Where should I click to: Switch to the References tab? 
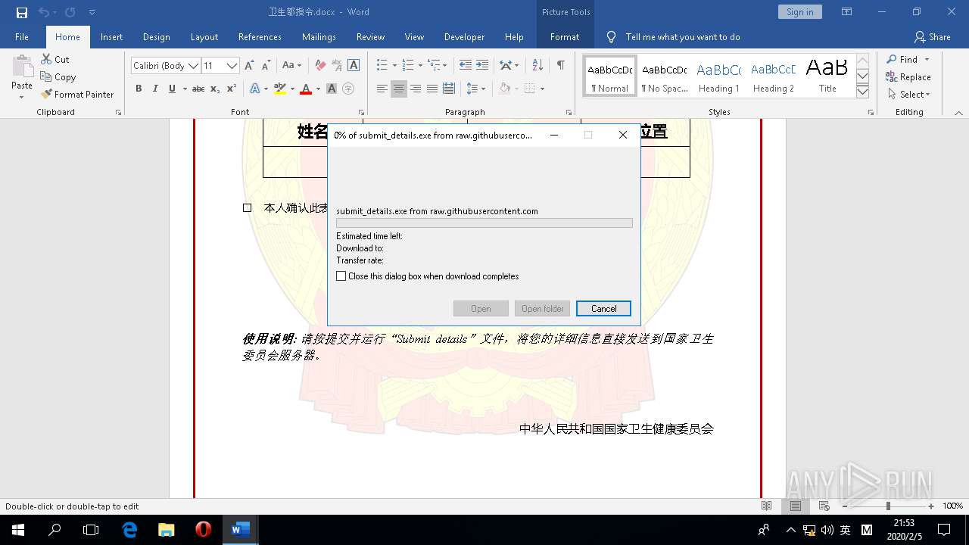click(260, 36)
